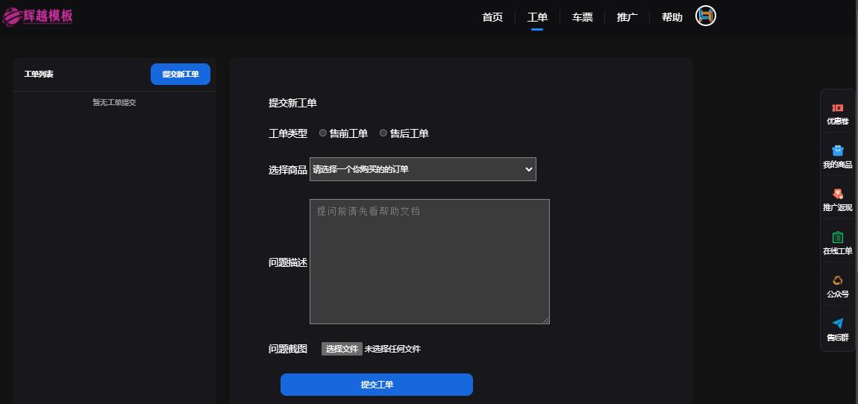The height and width of the screenshot is (404, 858).
Task: Click into the 问题描述 text area
Action: pyautogui.click(x=429, y=261)
